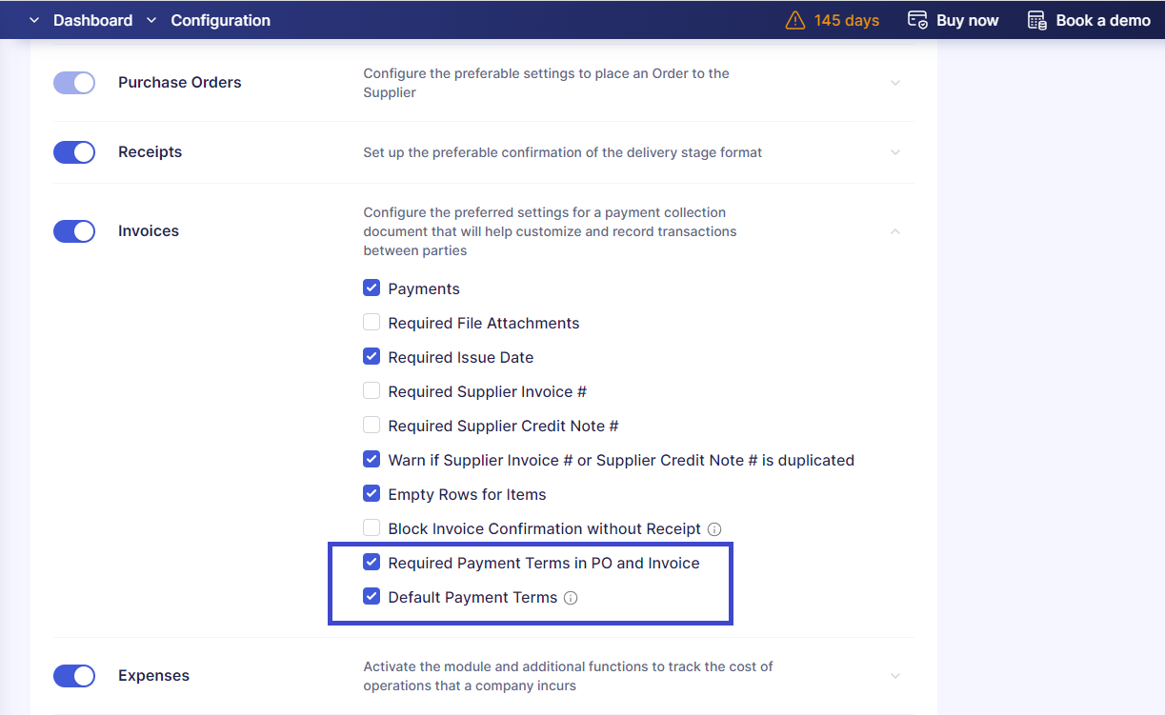The width and height of the screenshot is (1165, 715).
Task: Enable Required File Attachments
Action: 371,322
